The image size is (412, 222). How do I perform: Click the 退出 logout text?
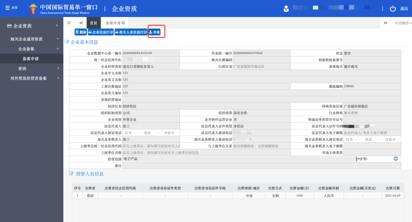point(404,9)
